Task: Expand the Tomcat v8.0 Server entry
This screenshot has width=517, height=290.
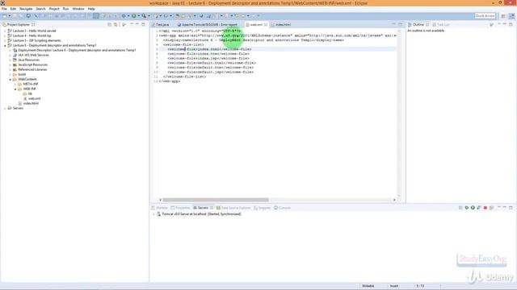Action: 153,214
